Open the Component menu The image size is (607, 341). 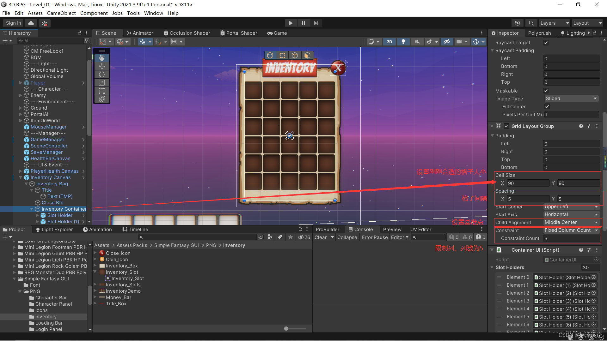[94, 13]
